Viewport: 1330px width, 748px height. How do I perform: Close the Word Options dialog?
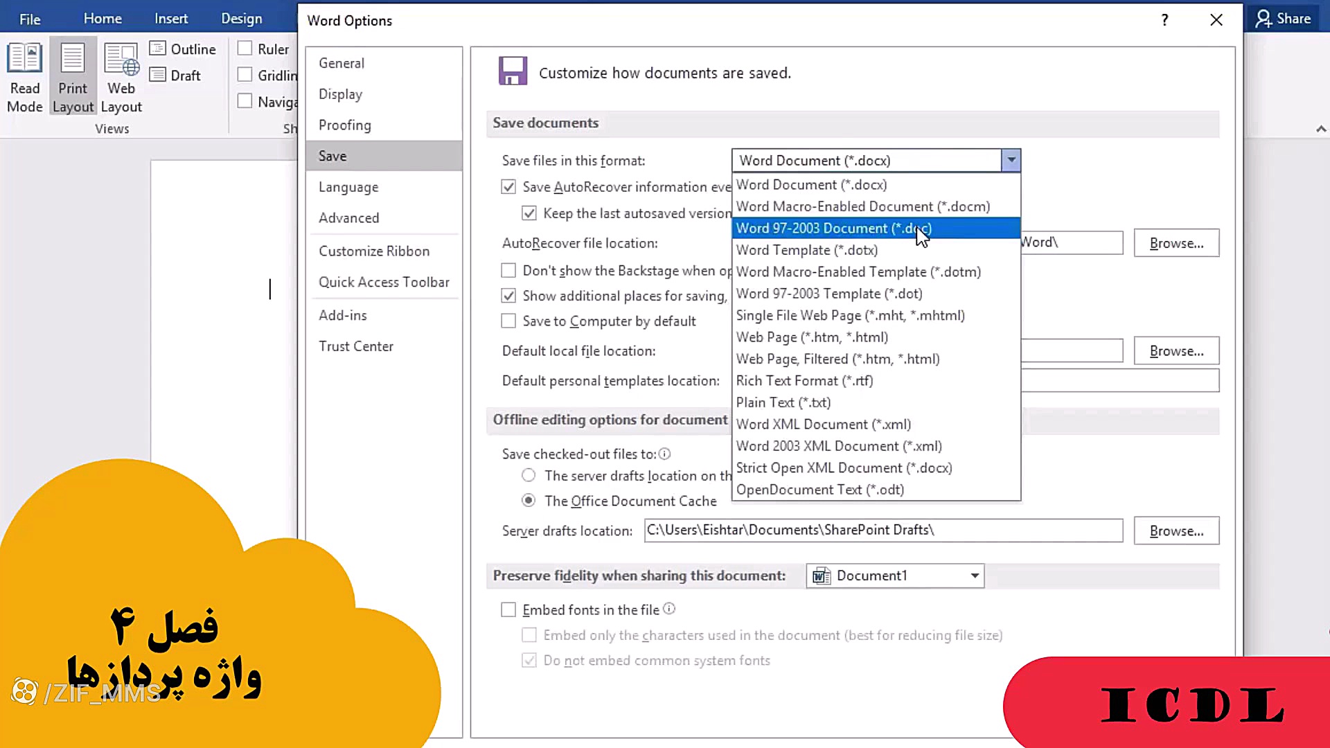pos(1216,20)
